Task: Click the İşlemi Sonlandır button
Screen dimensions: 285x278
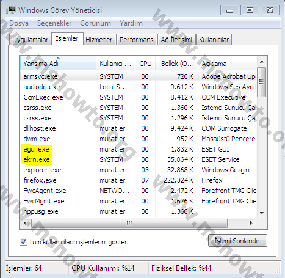Action: click(x=237, y=241)
